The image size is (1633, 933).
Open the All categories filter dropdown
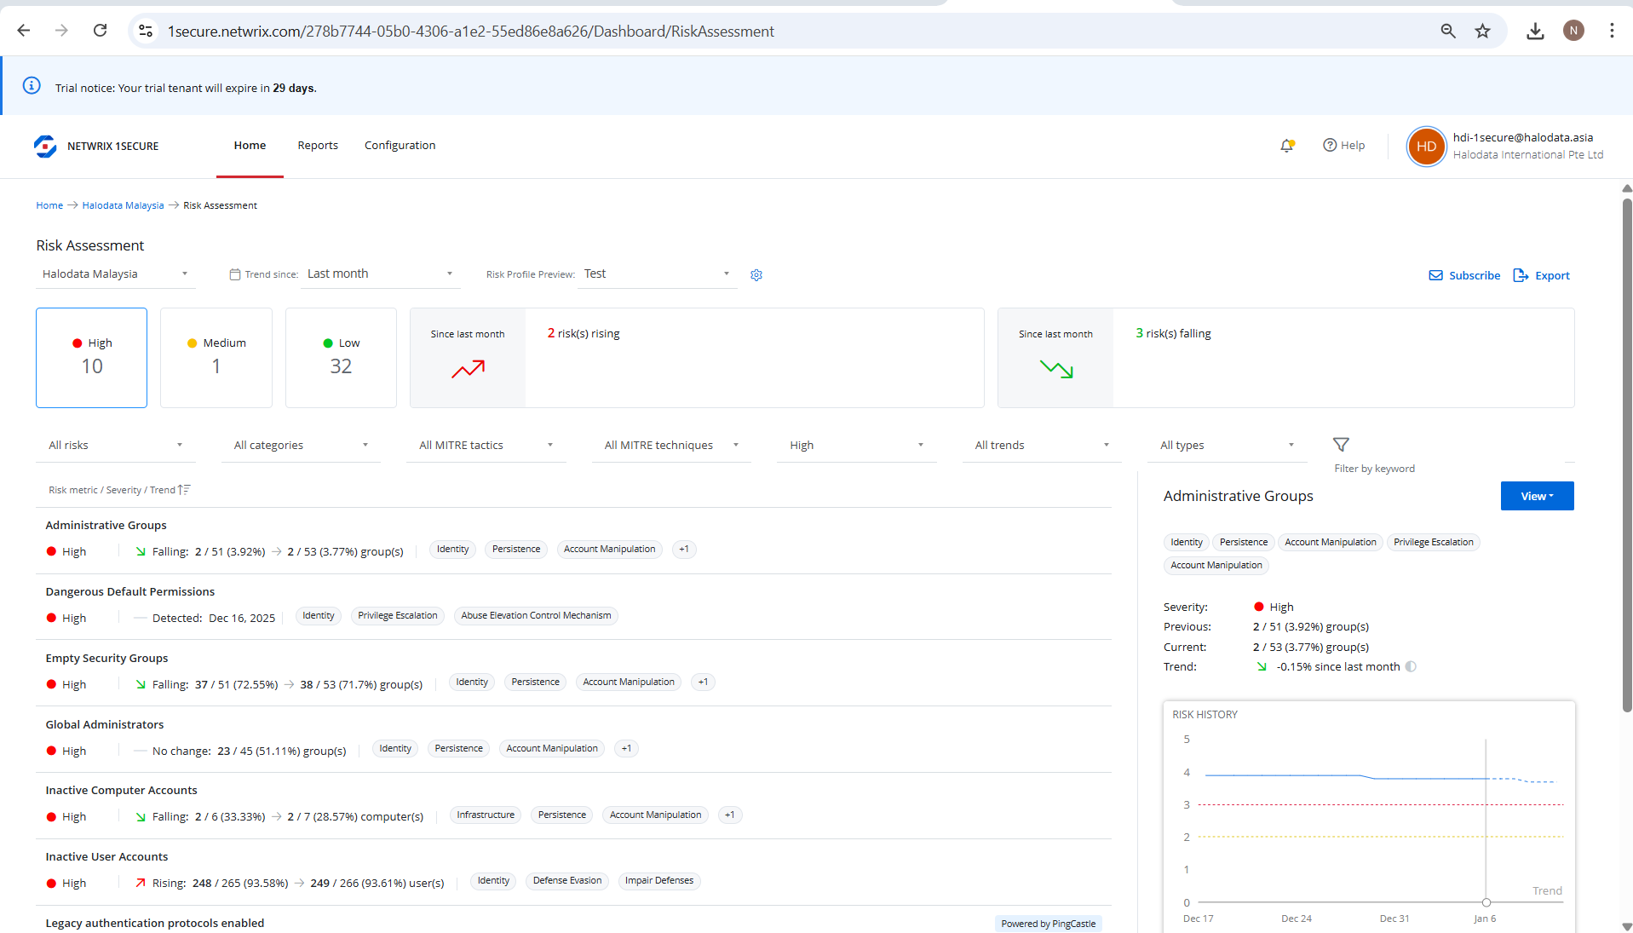tap(301, 446)
